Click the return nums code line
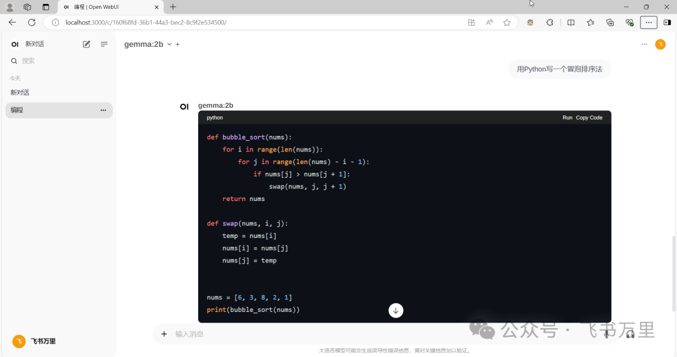The image size is (677, 357). click(243, 199)
